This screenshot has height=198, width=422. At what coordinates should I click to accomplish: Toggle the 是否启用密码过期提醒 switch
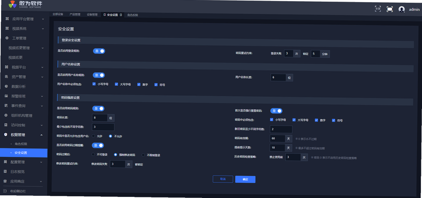coord(98,145)
